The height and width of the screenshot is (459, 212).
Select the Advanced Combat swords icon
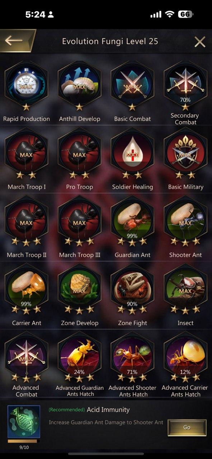tap(26, 357)
